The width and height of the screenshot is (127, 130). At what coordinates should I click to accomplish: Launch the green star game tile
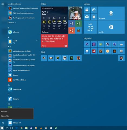click(71, 58)
